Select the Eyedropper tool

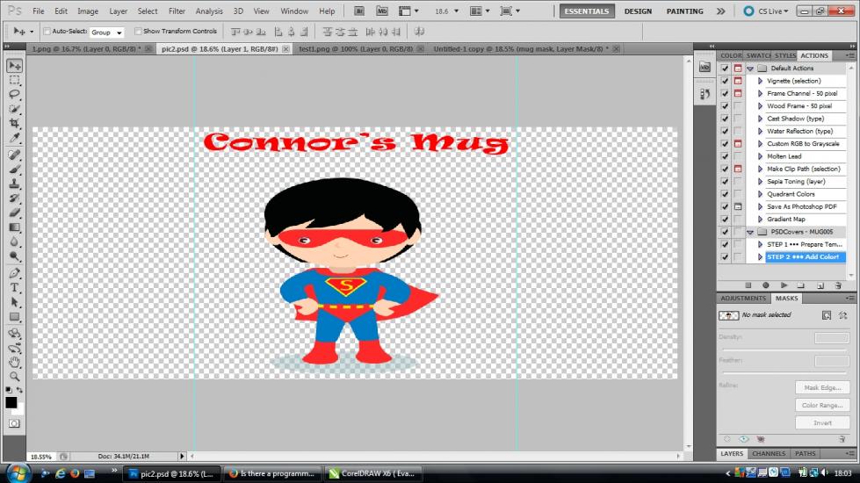(x=14, y=137)
